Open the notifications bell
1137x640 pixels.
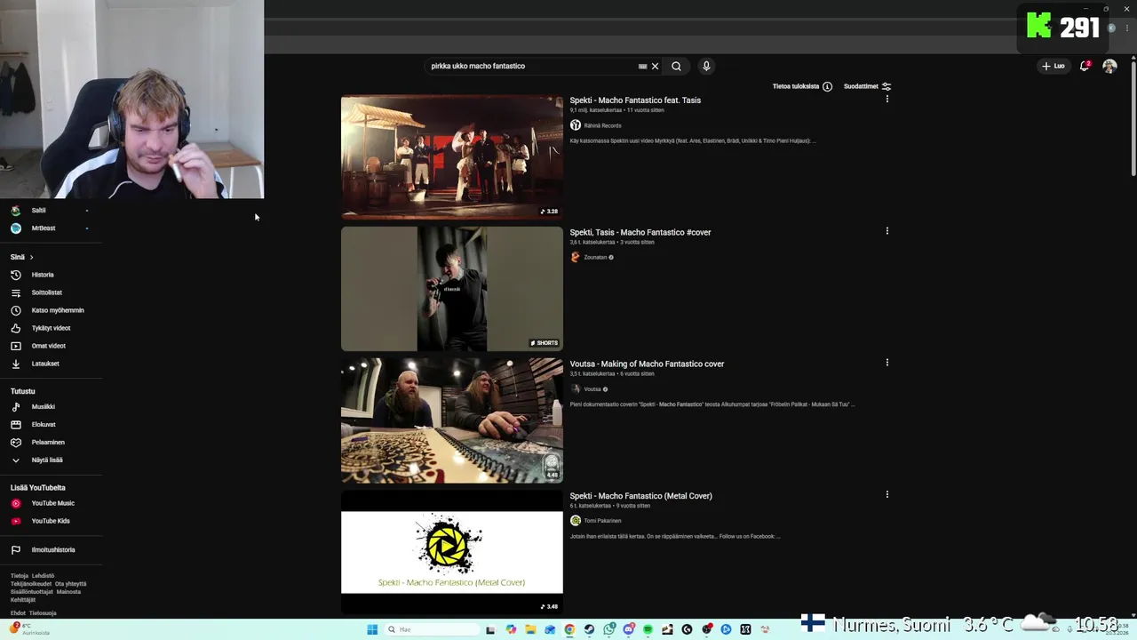pyautogui.click(x=1085, y=66)
